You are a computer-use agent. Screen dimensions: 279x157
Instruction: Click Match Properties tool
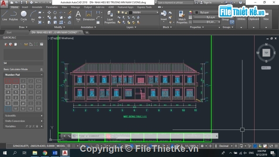(182, 17)
